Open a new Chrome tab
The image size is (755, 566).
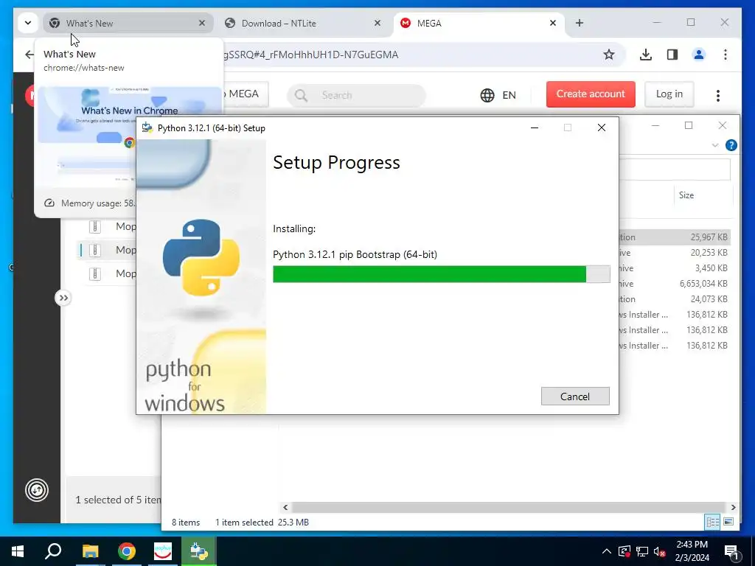[x=580, y=23]
